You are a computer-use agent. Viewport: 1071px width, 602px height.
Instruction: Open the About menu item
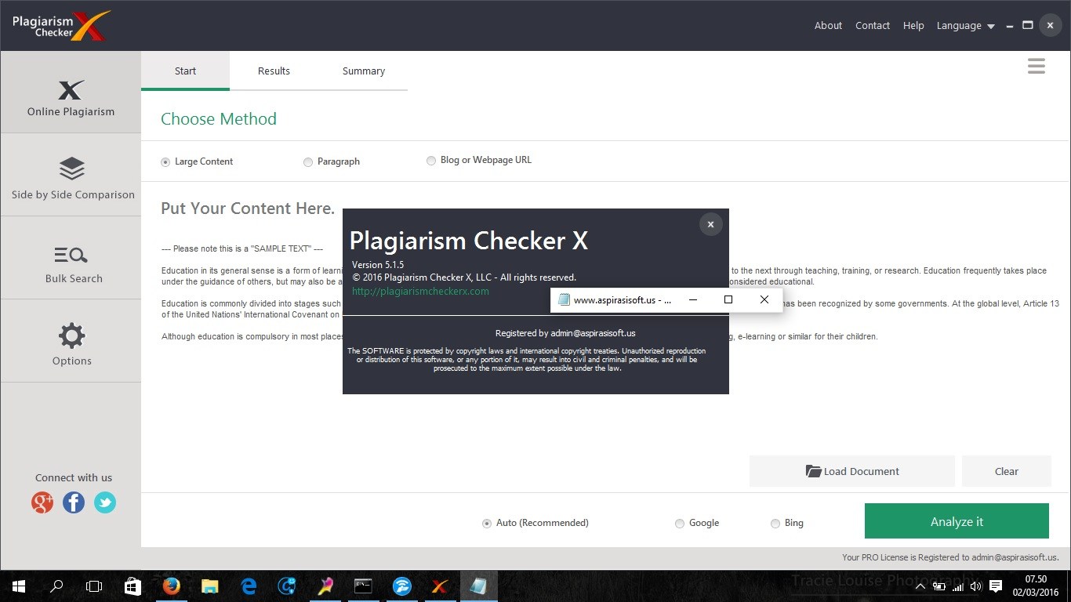click(828, 26)
